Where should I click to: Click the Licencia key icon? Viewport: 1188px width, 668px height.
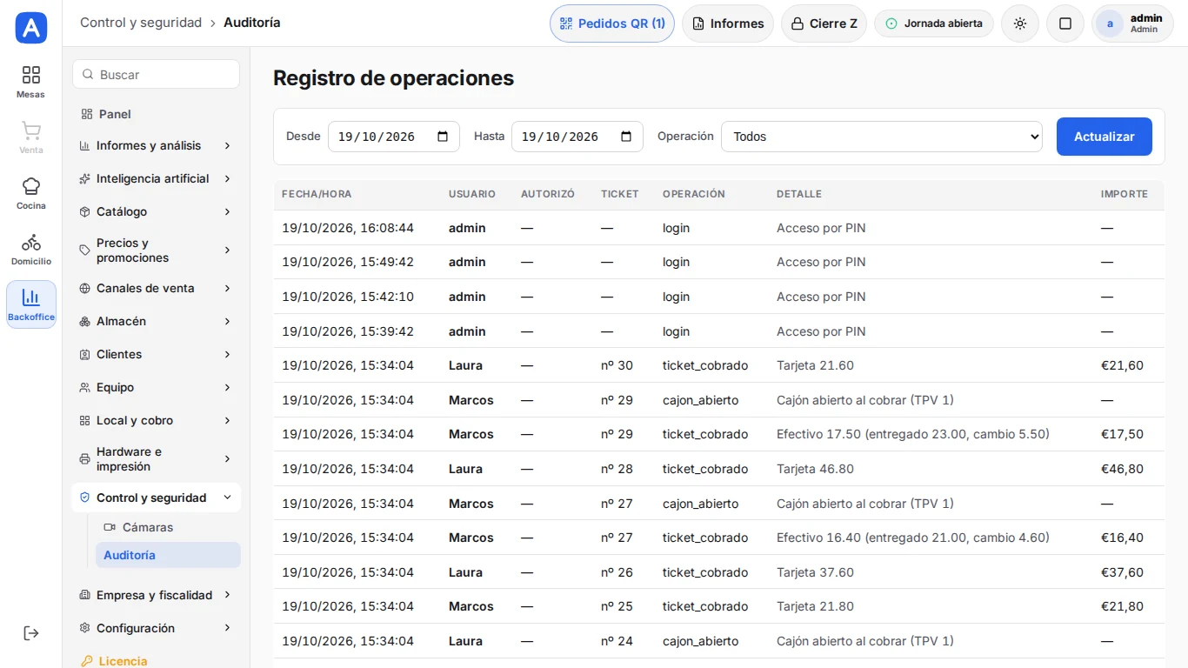[86, 661]
